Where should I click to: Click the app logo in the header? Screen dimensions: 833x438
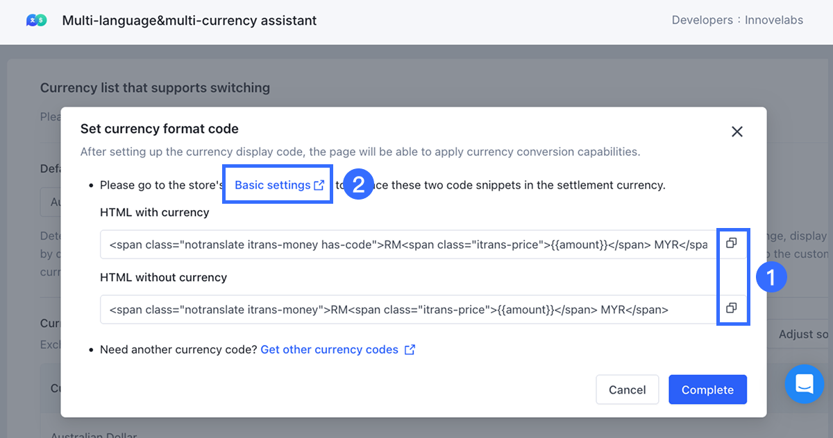coord(36,20)
